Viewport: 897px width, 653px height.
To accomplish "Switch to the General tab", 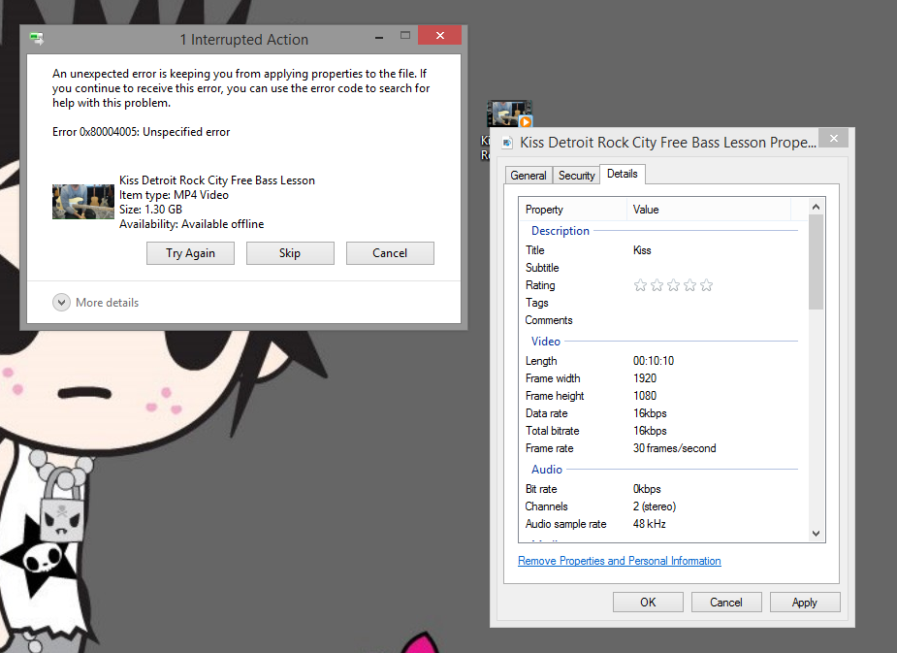I will (528, 175).
